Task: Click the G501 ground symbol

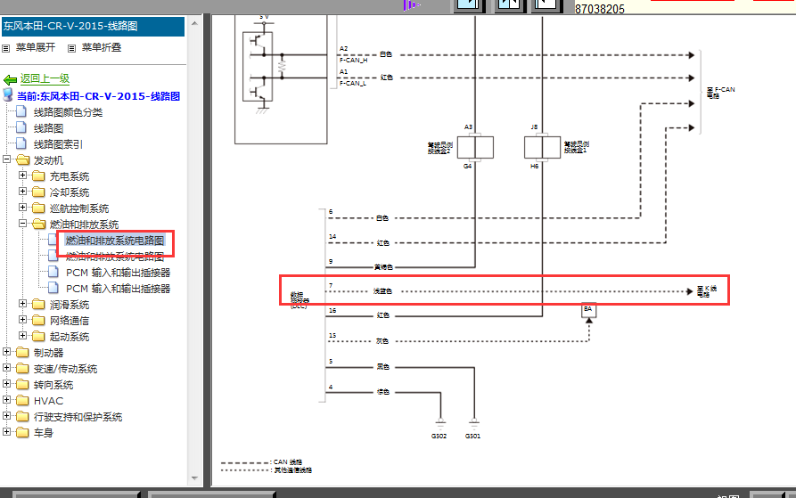Action: point(474,423)
